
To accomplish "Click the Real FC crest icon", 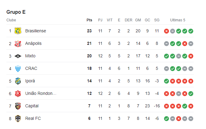I will point(18,118).
